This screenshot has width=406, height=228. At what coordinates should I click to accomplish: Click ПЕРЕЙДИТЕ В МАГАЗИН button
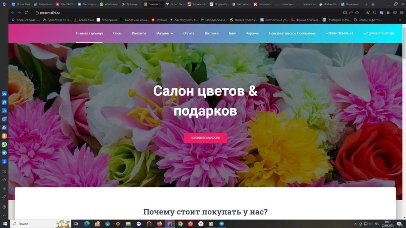[x=205, y=138]
